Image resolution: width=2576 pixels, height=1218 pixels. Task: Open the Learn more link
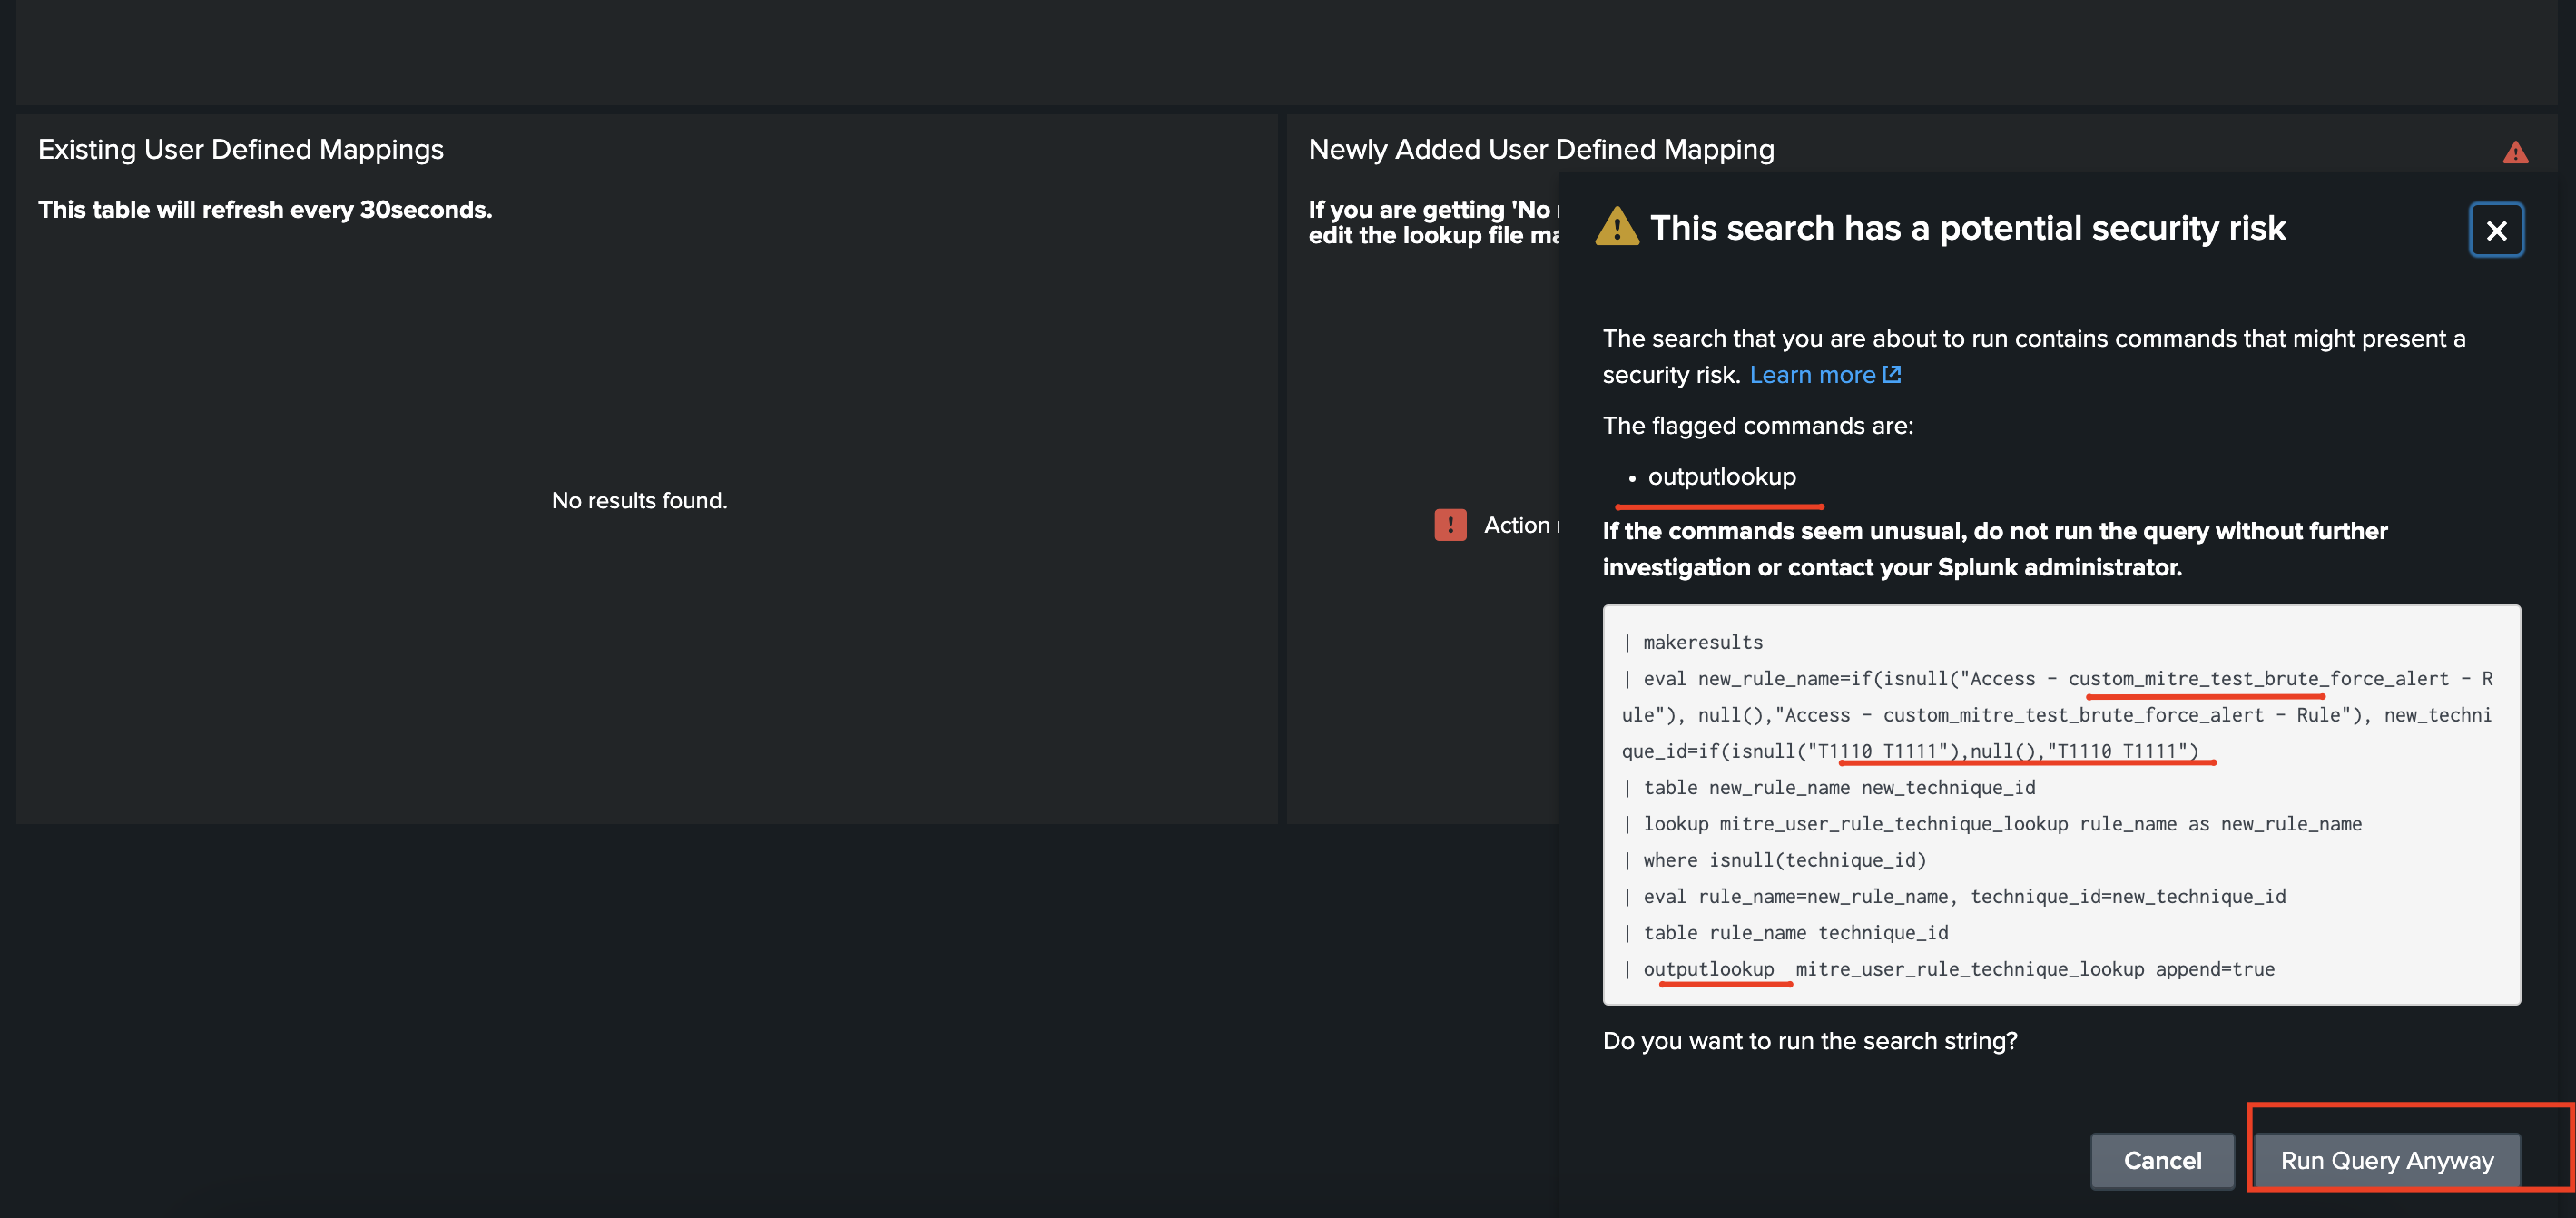coord(1811,375)
